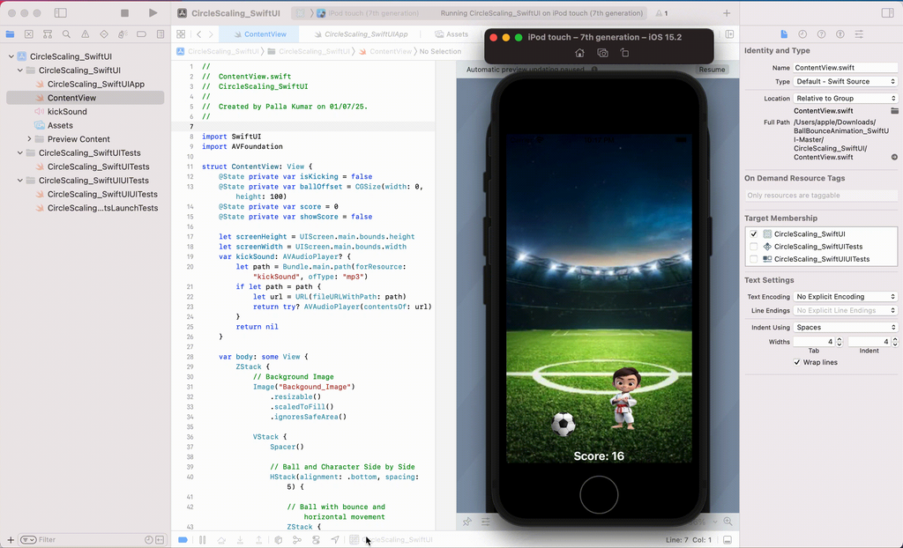Viewport: 903px width, 548px height.
Task: Collapse the CircleScaling_SwiftUIUITests group
Action: coord(20,181)
